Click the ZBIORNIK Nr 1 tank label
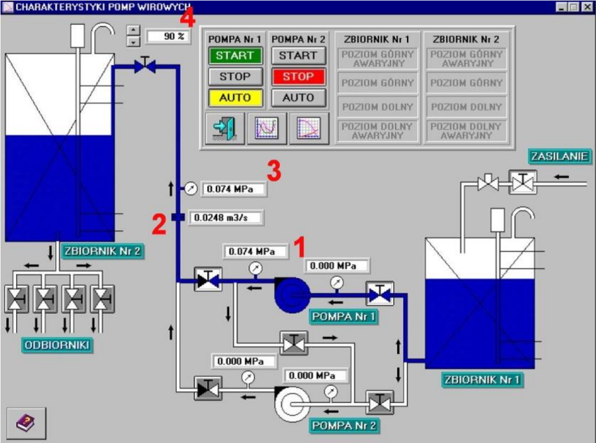The width and height of the screenshot is (596, 443). (x=482, y=379)
